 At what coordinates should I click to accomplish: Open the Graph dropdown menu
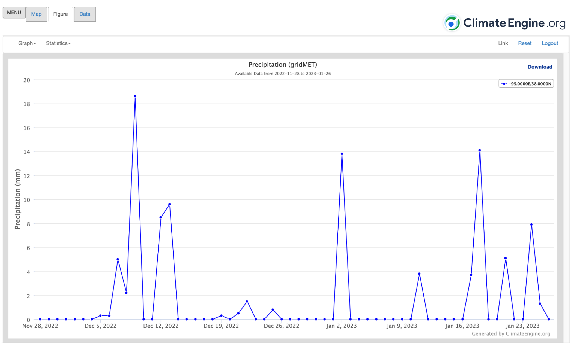(x=27, y=43)
